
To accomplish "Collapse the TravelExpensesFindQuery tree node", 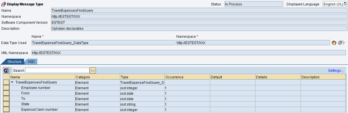I will (x=12, y=82).
